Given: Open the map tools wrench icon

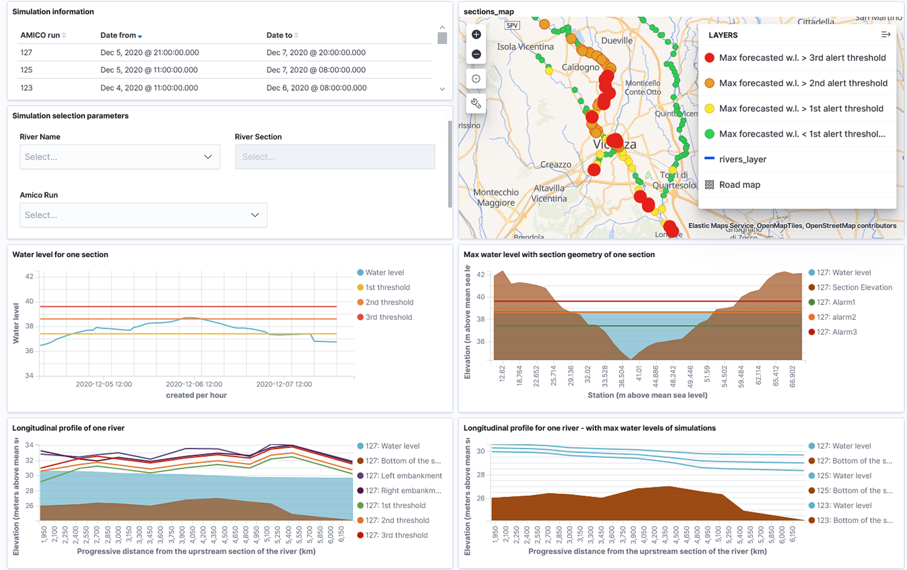Looking at the screenshot, I should 476,103.
